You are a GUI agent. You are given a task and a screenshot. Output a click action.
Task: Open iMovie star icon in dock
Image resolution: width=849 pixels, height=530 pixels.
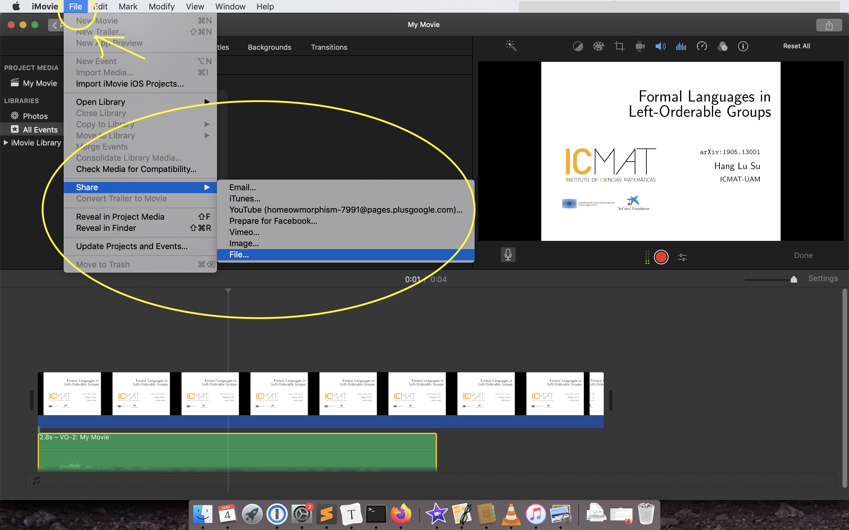click(436, 514)
